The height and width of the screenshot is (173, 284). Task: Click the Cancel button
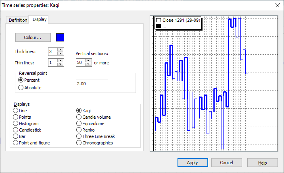point(226,163)
